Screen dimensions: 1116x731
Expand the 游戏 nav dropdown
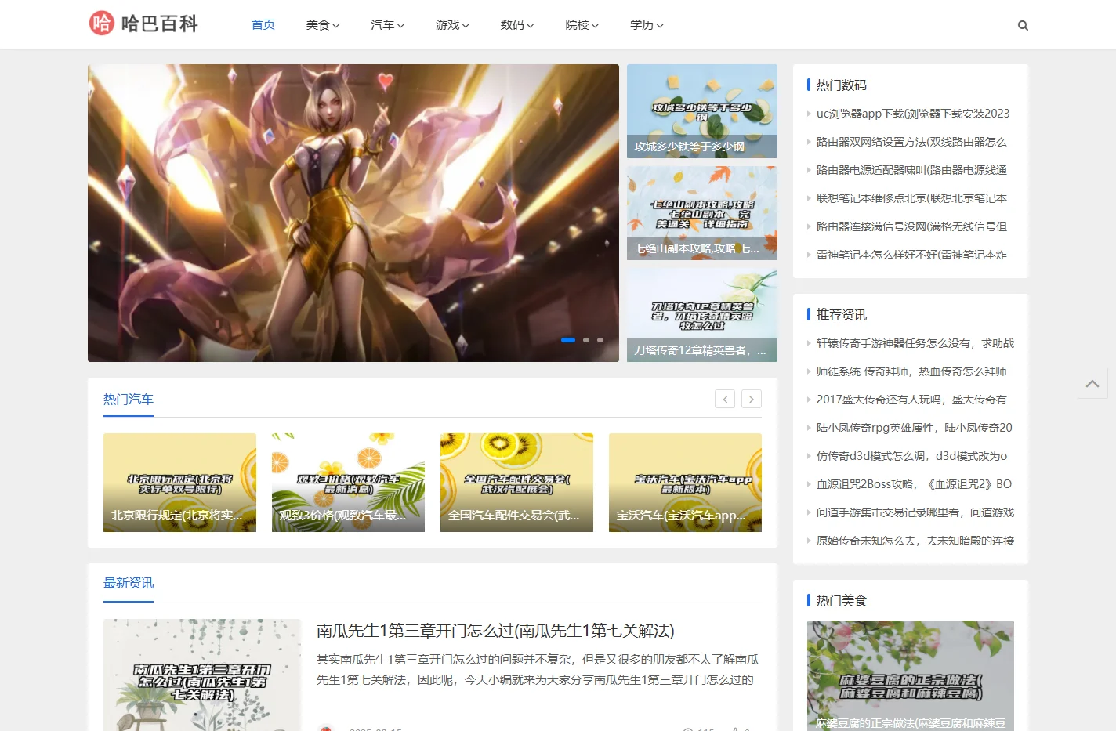(453, 24)
